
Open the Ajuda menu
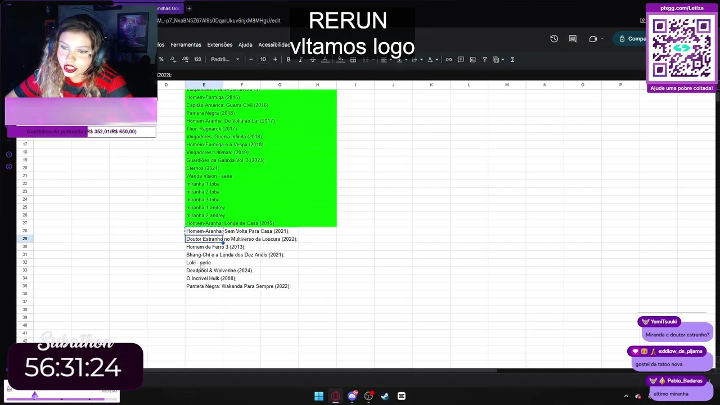click(x=245, y=44)
